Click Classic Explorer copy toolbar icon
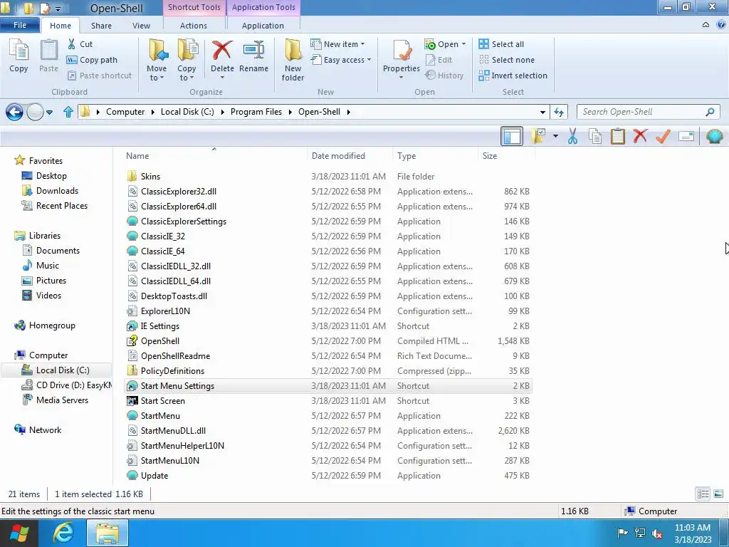This screenshot has width=729, height=547. [595, 136]
